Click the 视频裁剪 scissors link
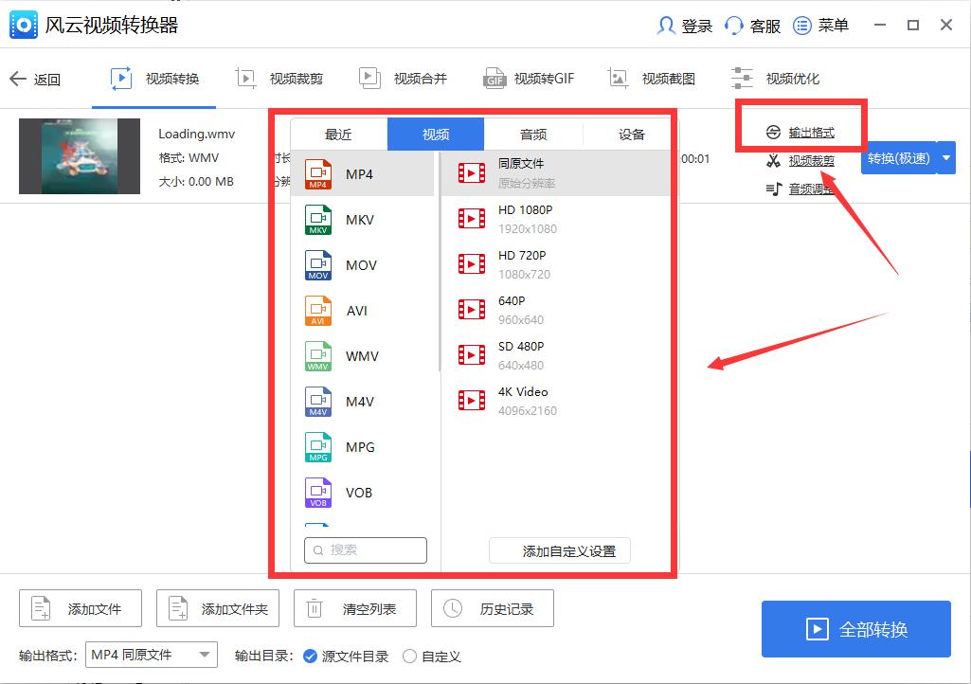This screenshot has width=971, height=684. click(811, 161)
